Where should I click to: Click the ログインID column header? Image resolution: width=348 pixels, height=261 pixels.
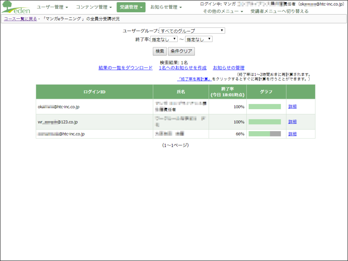click(x=94, y=92)
